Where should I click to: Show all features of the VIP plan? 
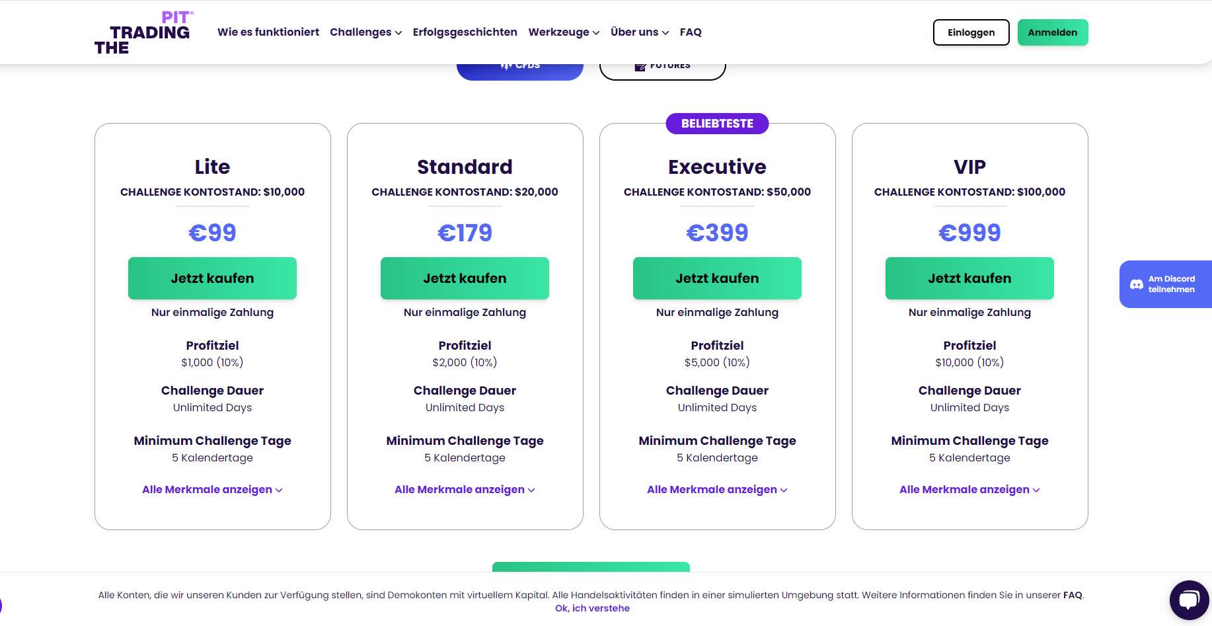click(969, 490)
